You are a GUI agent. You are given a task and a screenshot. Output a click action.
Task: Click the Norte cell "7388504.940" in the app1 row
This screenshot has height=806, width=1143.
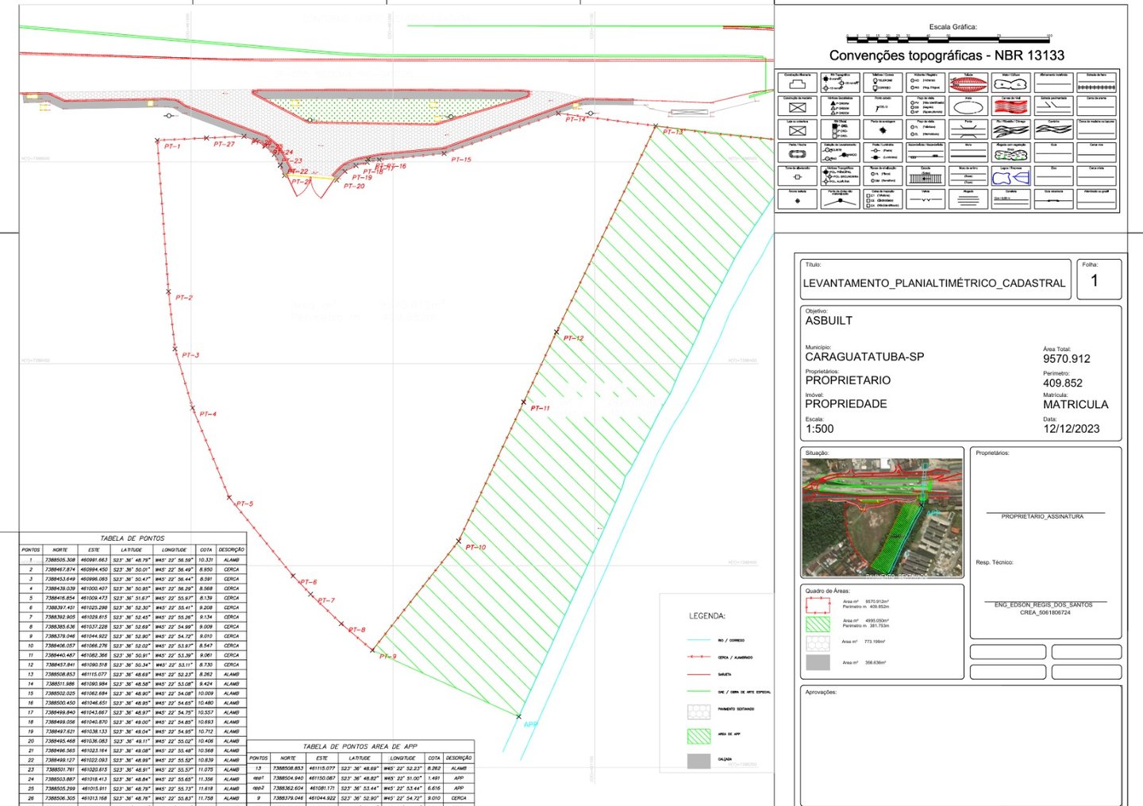click(x=287, y=778)
